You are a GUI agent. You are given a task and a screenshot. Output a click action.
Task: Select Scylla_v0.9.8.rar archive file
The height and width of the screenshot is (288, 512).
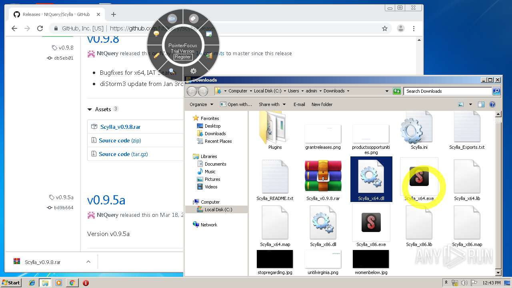click(323, 180)
